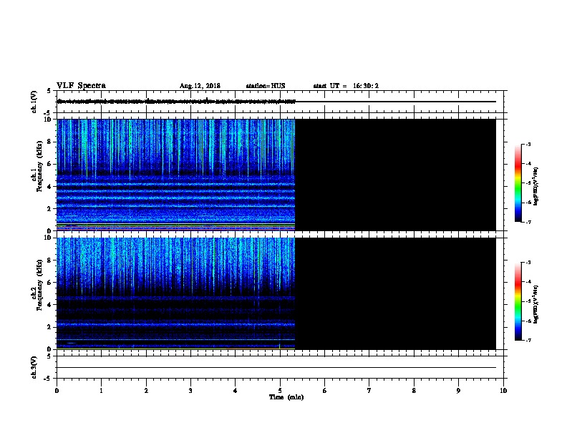This screenshot has width=567, height=438.
Task: Click the "-7" label on ch.2 colorbar
Action: (x=528, y=341)
